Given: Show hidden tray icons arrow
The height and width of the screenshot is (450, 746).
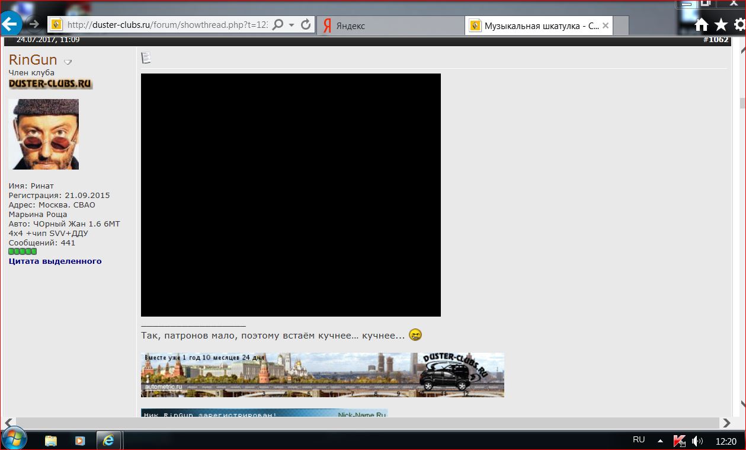Looking at the screenshot, I should 660,441.
